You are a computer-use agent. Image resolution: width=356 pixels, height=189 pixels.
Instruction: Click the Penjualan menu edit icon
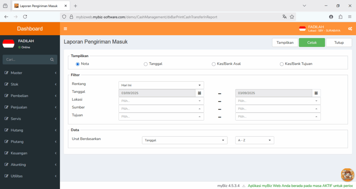pos(6,107)
